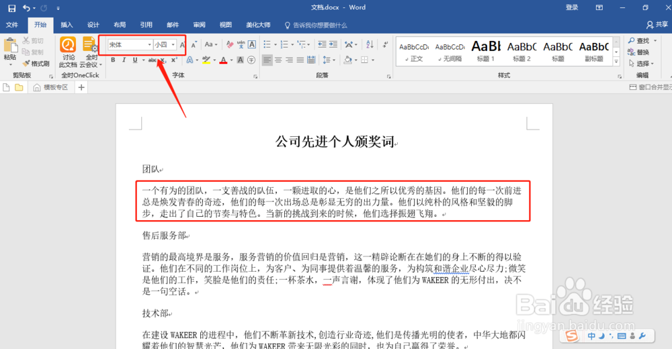Click the new blank document icon below ribbon
Image resolution: width=672 pixels, height=349 pixels.
click(7, 87)
